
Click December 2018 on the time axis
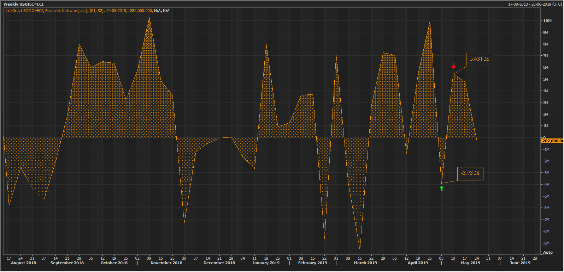click(219, 263)
